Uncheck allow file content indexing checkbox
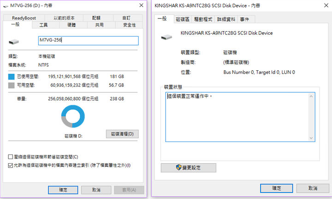Image resolution: width=332 pixels, height=199 pixels. 10,165
